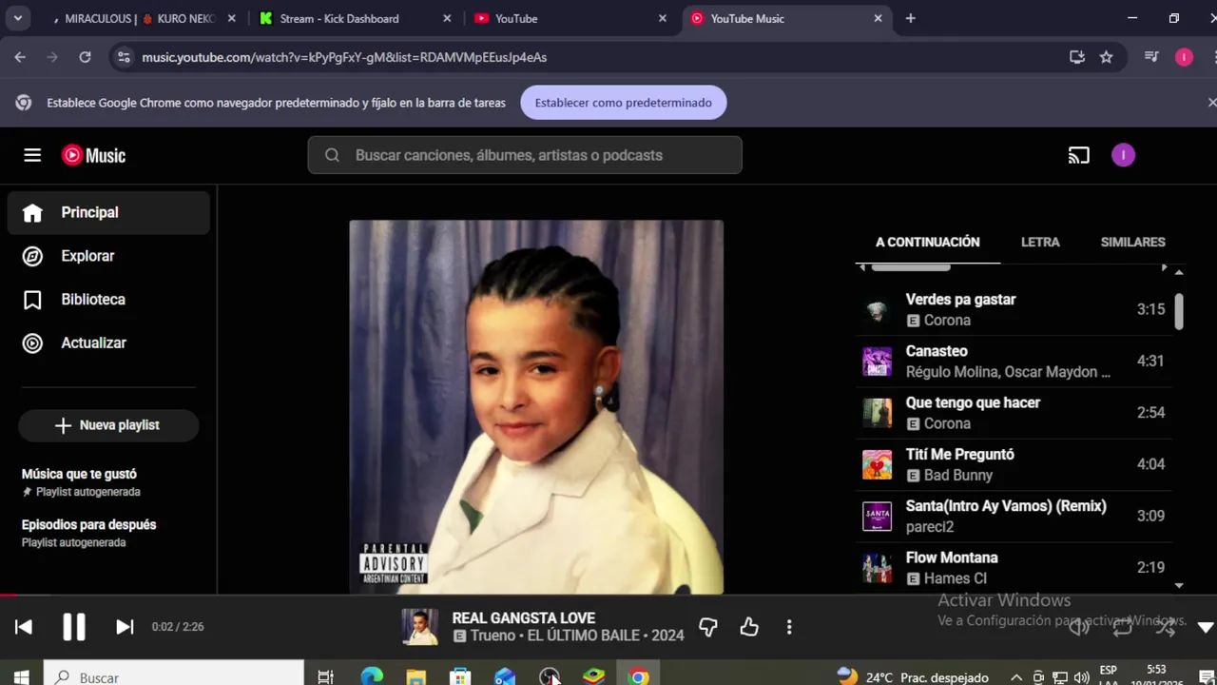Pause the current song
This screenshot has width=1217, height=685.
[74, 626]
